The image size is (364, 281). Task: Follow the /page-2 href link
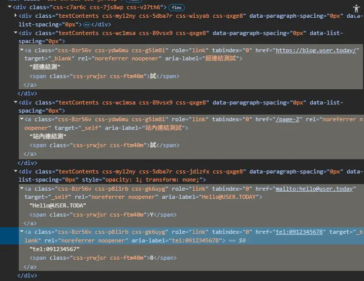pos(287,119)
